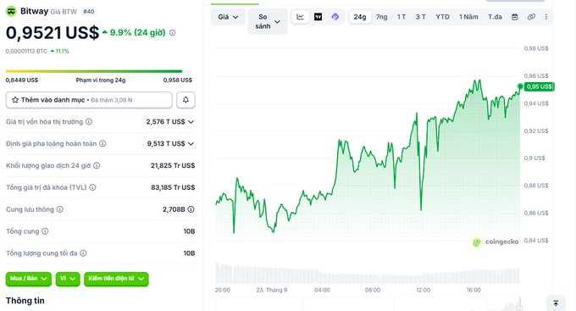Click the 0,8449 US$ 24h low value
Image resolution: width=576 pixels, height=311 pixels.
22,81
